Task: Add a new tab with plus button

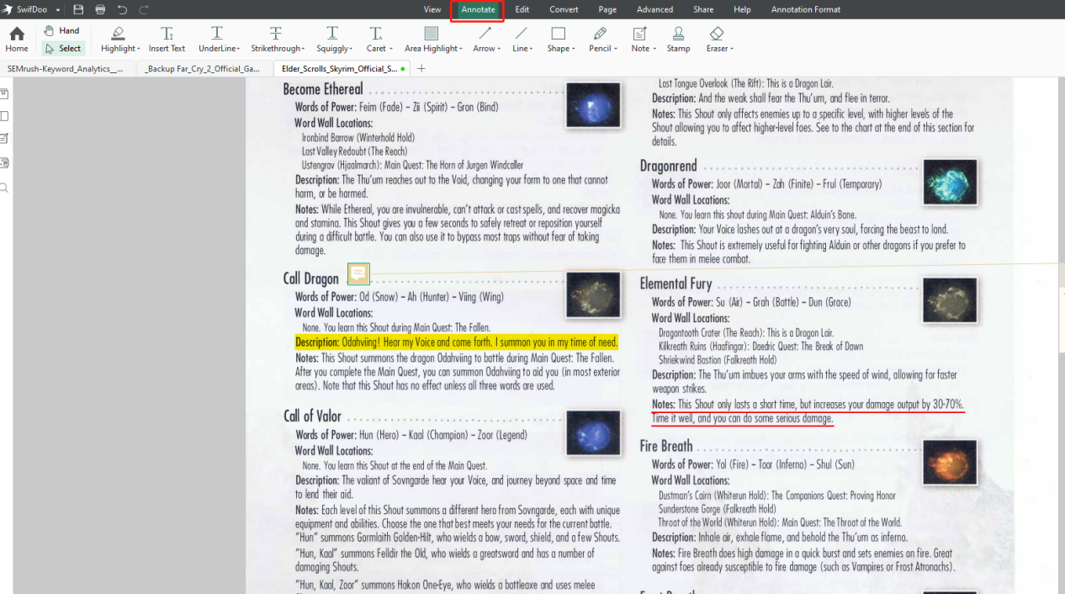Action: coord(421,69)
